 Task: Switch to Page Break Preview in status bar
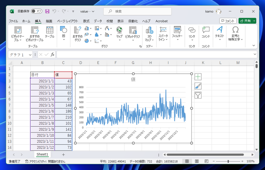click(205, 161)
